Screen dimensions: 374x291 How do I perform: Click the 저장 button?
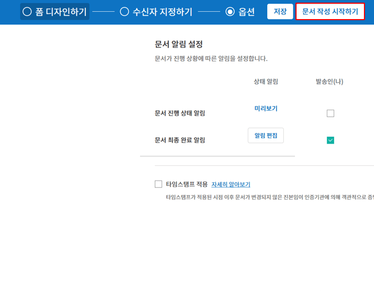pos(280,12)
